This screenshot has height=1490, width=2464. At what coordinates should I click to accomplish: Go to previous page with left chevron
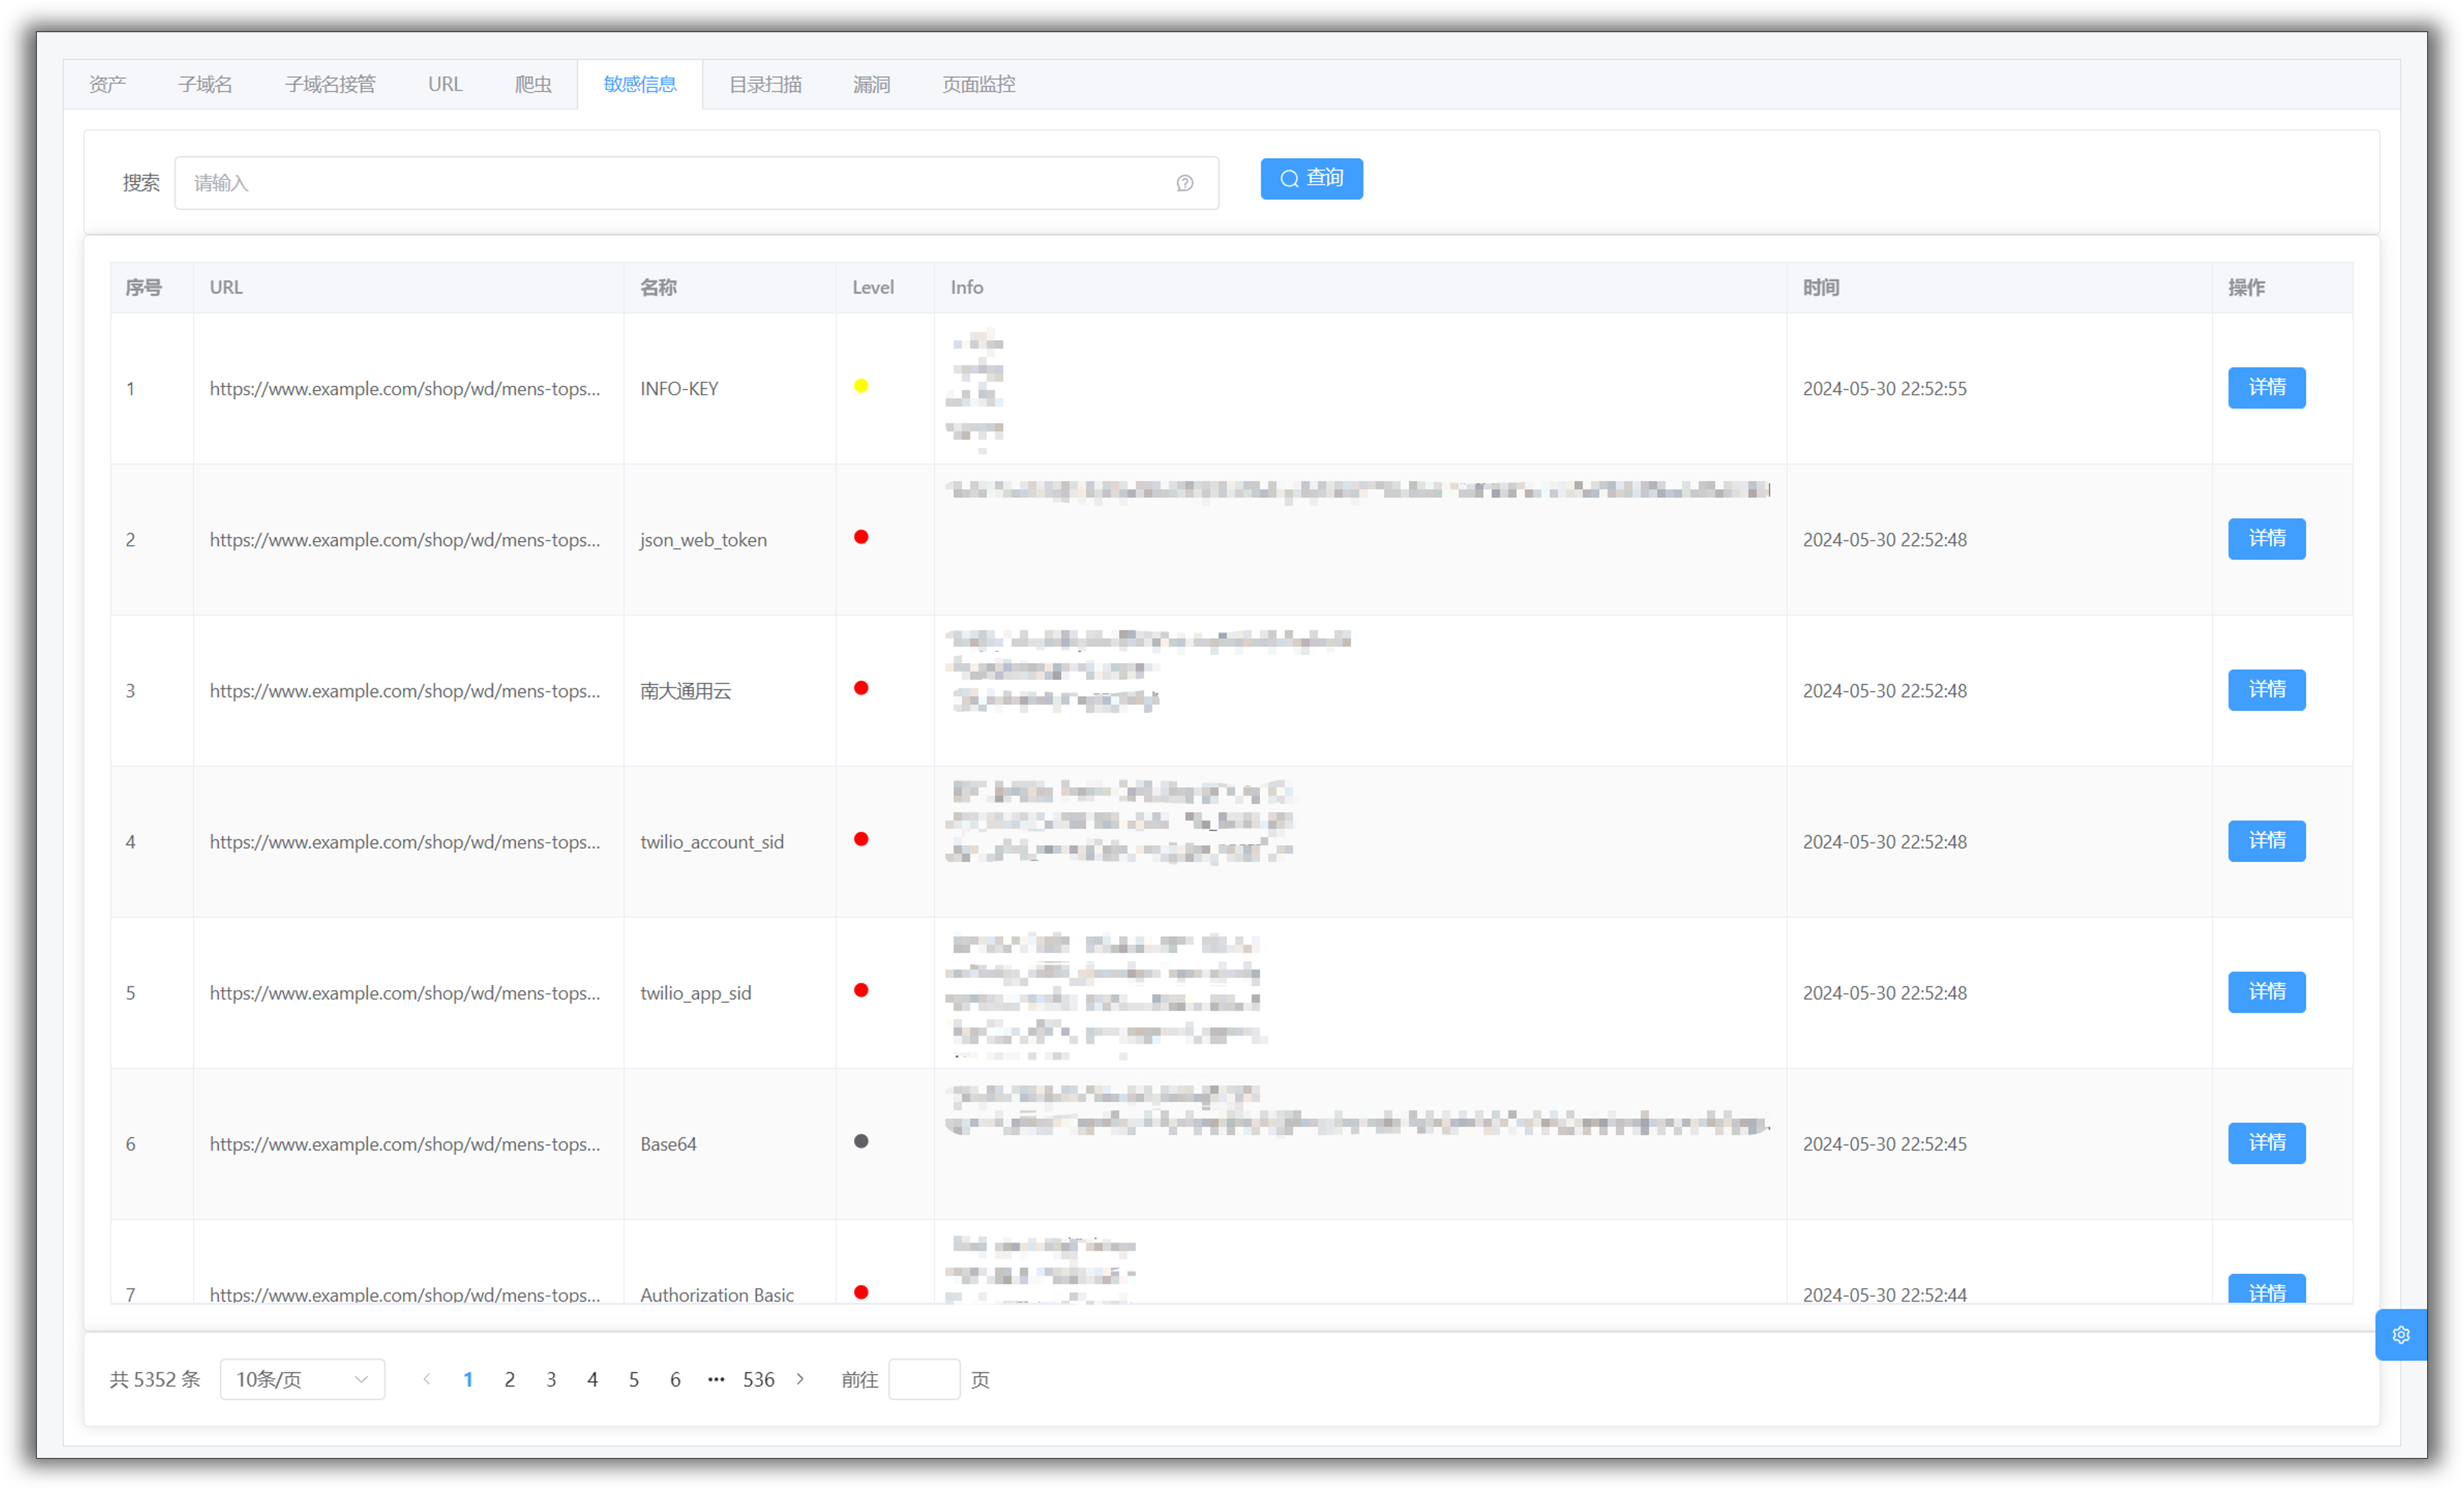coord(427,1379)
